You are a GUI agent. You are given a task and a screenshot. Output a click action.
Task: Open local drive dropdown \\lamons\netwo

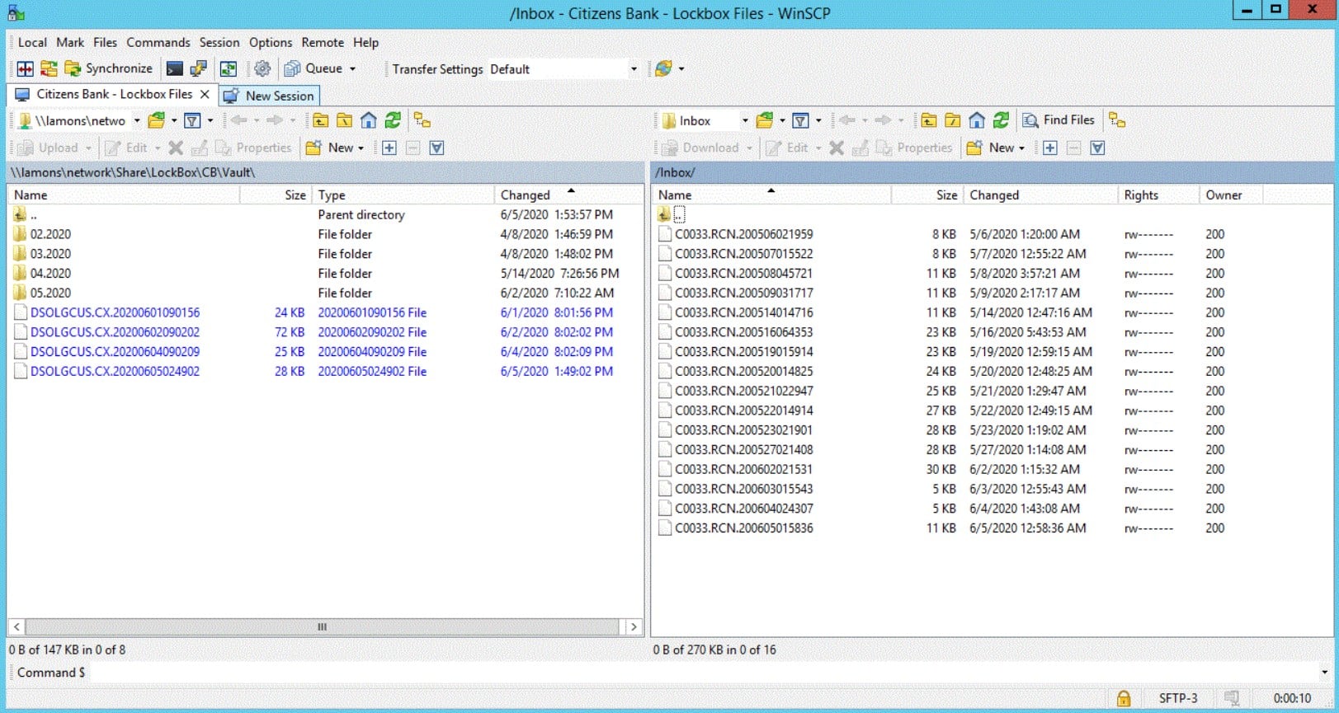coord(79,120)
